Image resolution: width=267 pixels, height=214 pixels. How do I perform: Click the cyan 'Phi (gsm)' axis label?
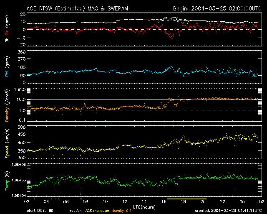7,67
